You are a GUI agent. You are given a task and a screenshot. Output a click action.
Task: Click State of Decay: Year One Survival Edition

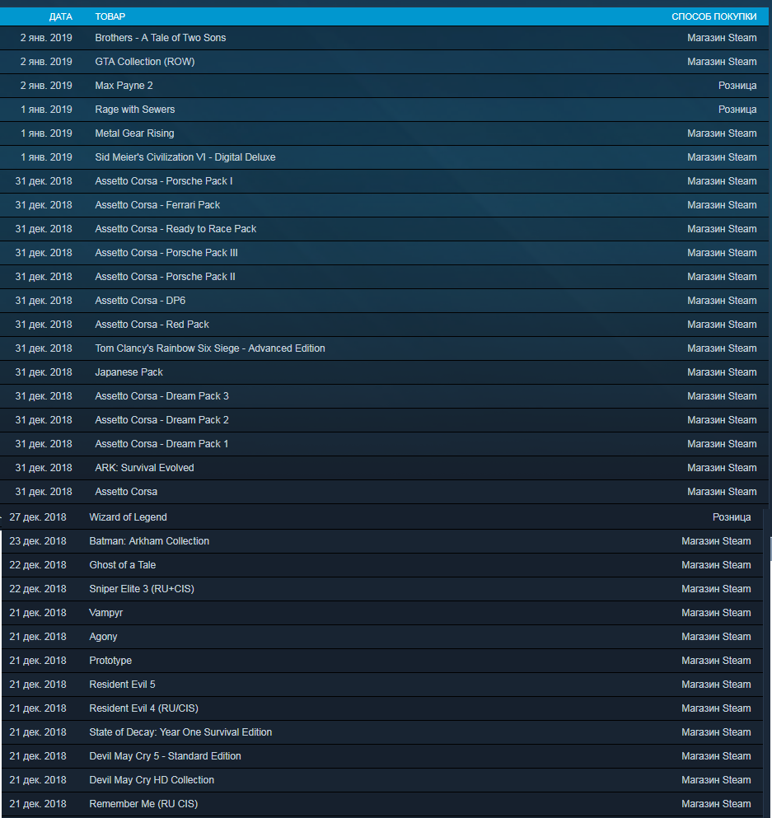pos(180,732)
